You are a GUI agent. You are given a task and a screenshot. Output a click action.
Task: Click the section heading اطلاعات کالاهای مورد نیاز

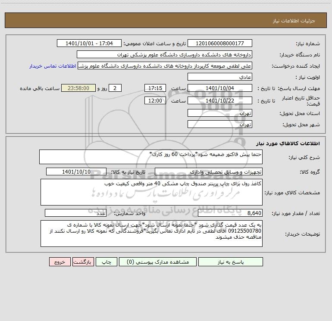click(x=288, y=143)
